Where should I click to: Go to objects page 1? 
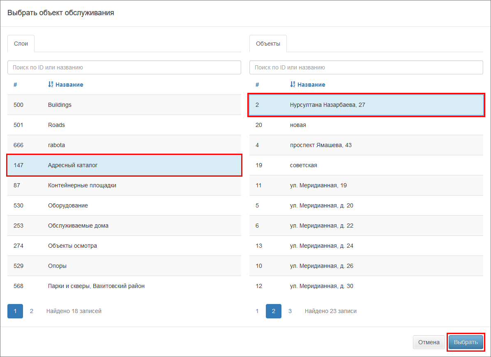[257, 311]
